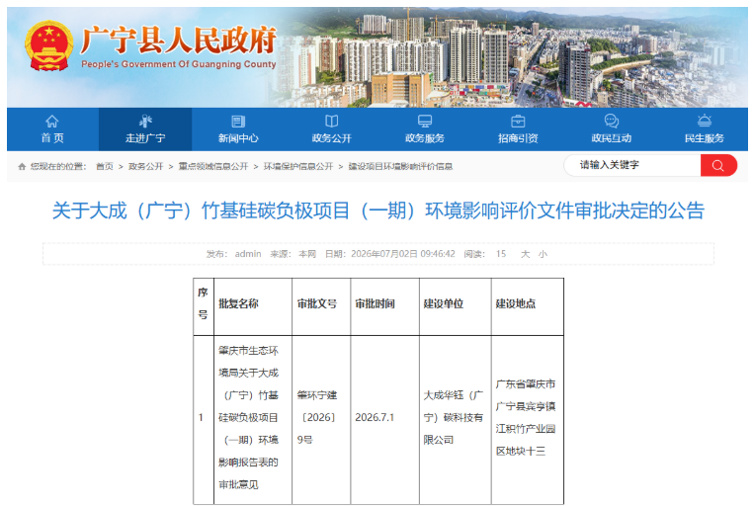Click the newspaper icon above 新闻中心
This screenshot has width=753, height=506.
(238, 121)
